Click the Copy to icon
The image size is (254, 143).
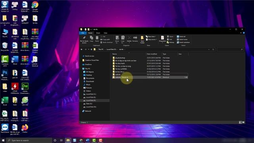123,39
